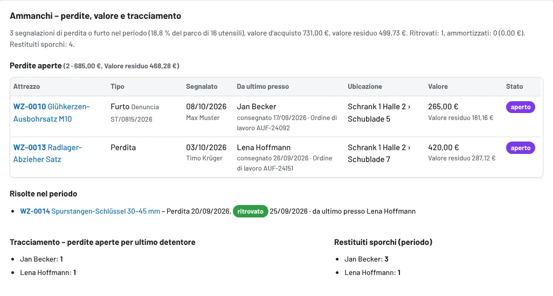
Task: Click the Furto type cell
Action: (120, 107)
